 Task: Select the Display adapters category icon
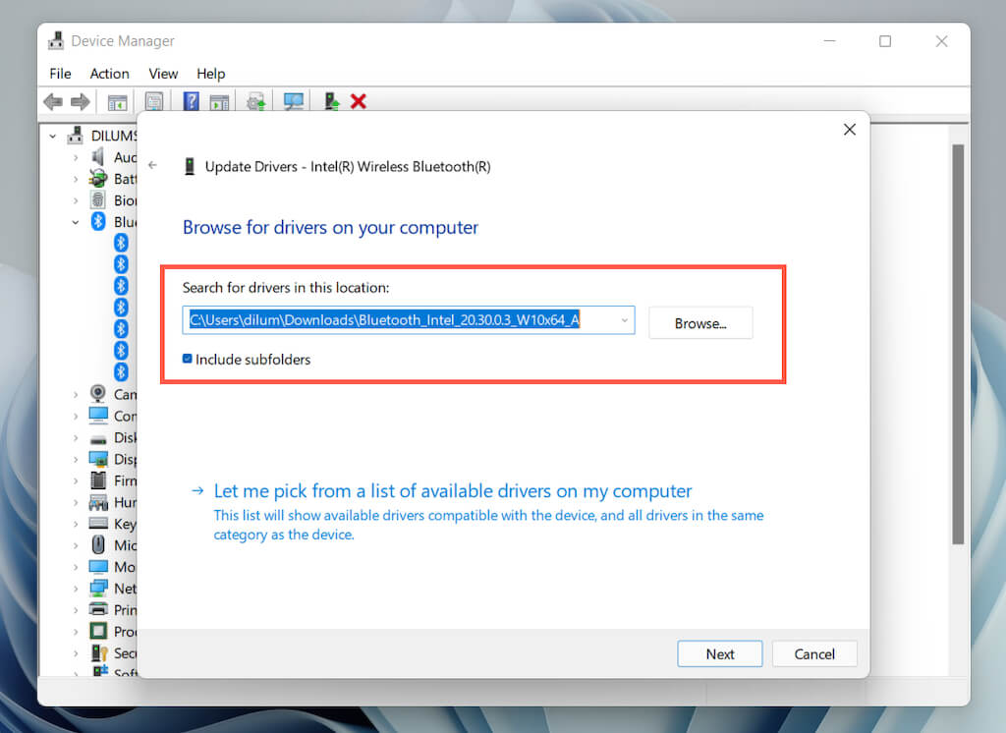[x=98, y=459]
